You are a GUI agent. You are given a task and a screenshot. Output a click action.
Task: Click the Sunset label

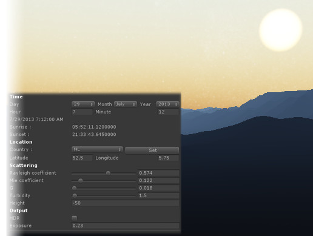(19, 135)
